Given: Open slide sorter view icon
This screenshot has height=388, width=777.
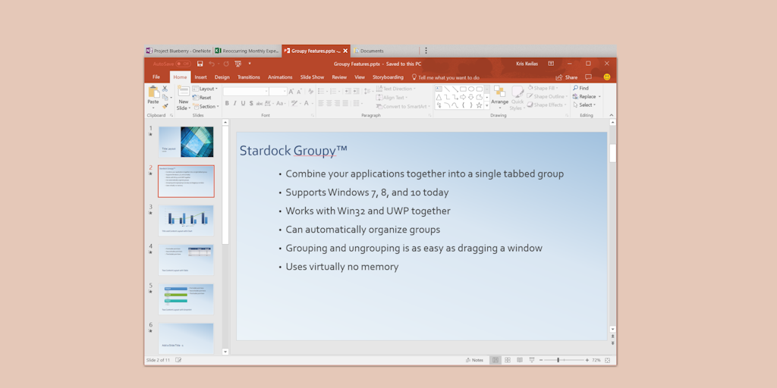Looking at the screenshot, I should pos(508,360).
